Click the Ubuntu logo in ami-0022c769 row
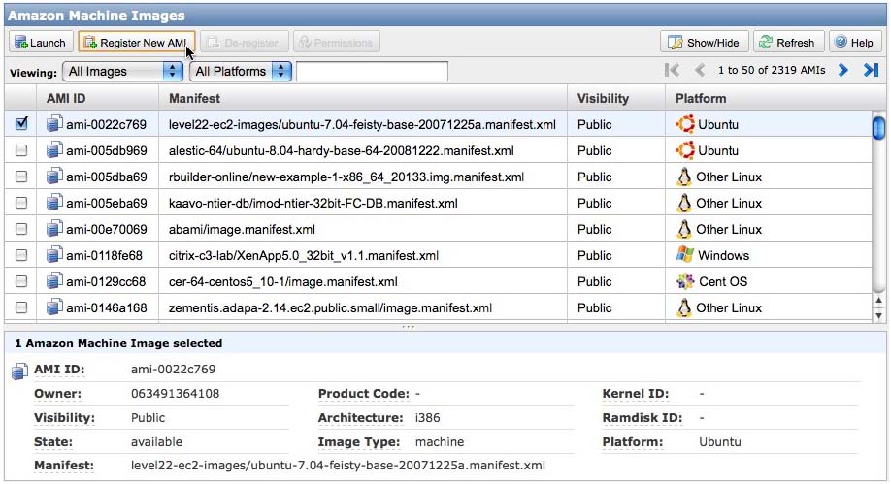 coord(684,124)
